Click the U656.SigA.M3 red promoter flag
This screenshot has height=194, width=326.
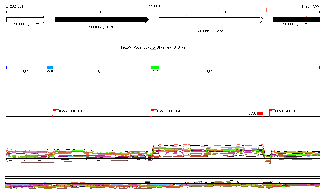pos(56,110)
